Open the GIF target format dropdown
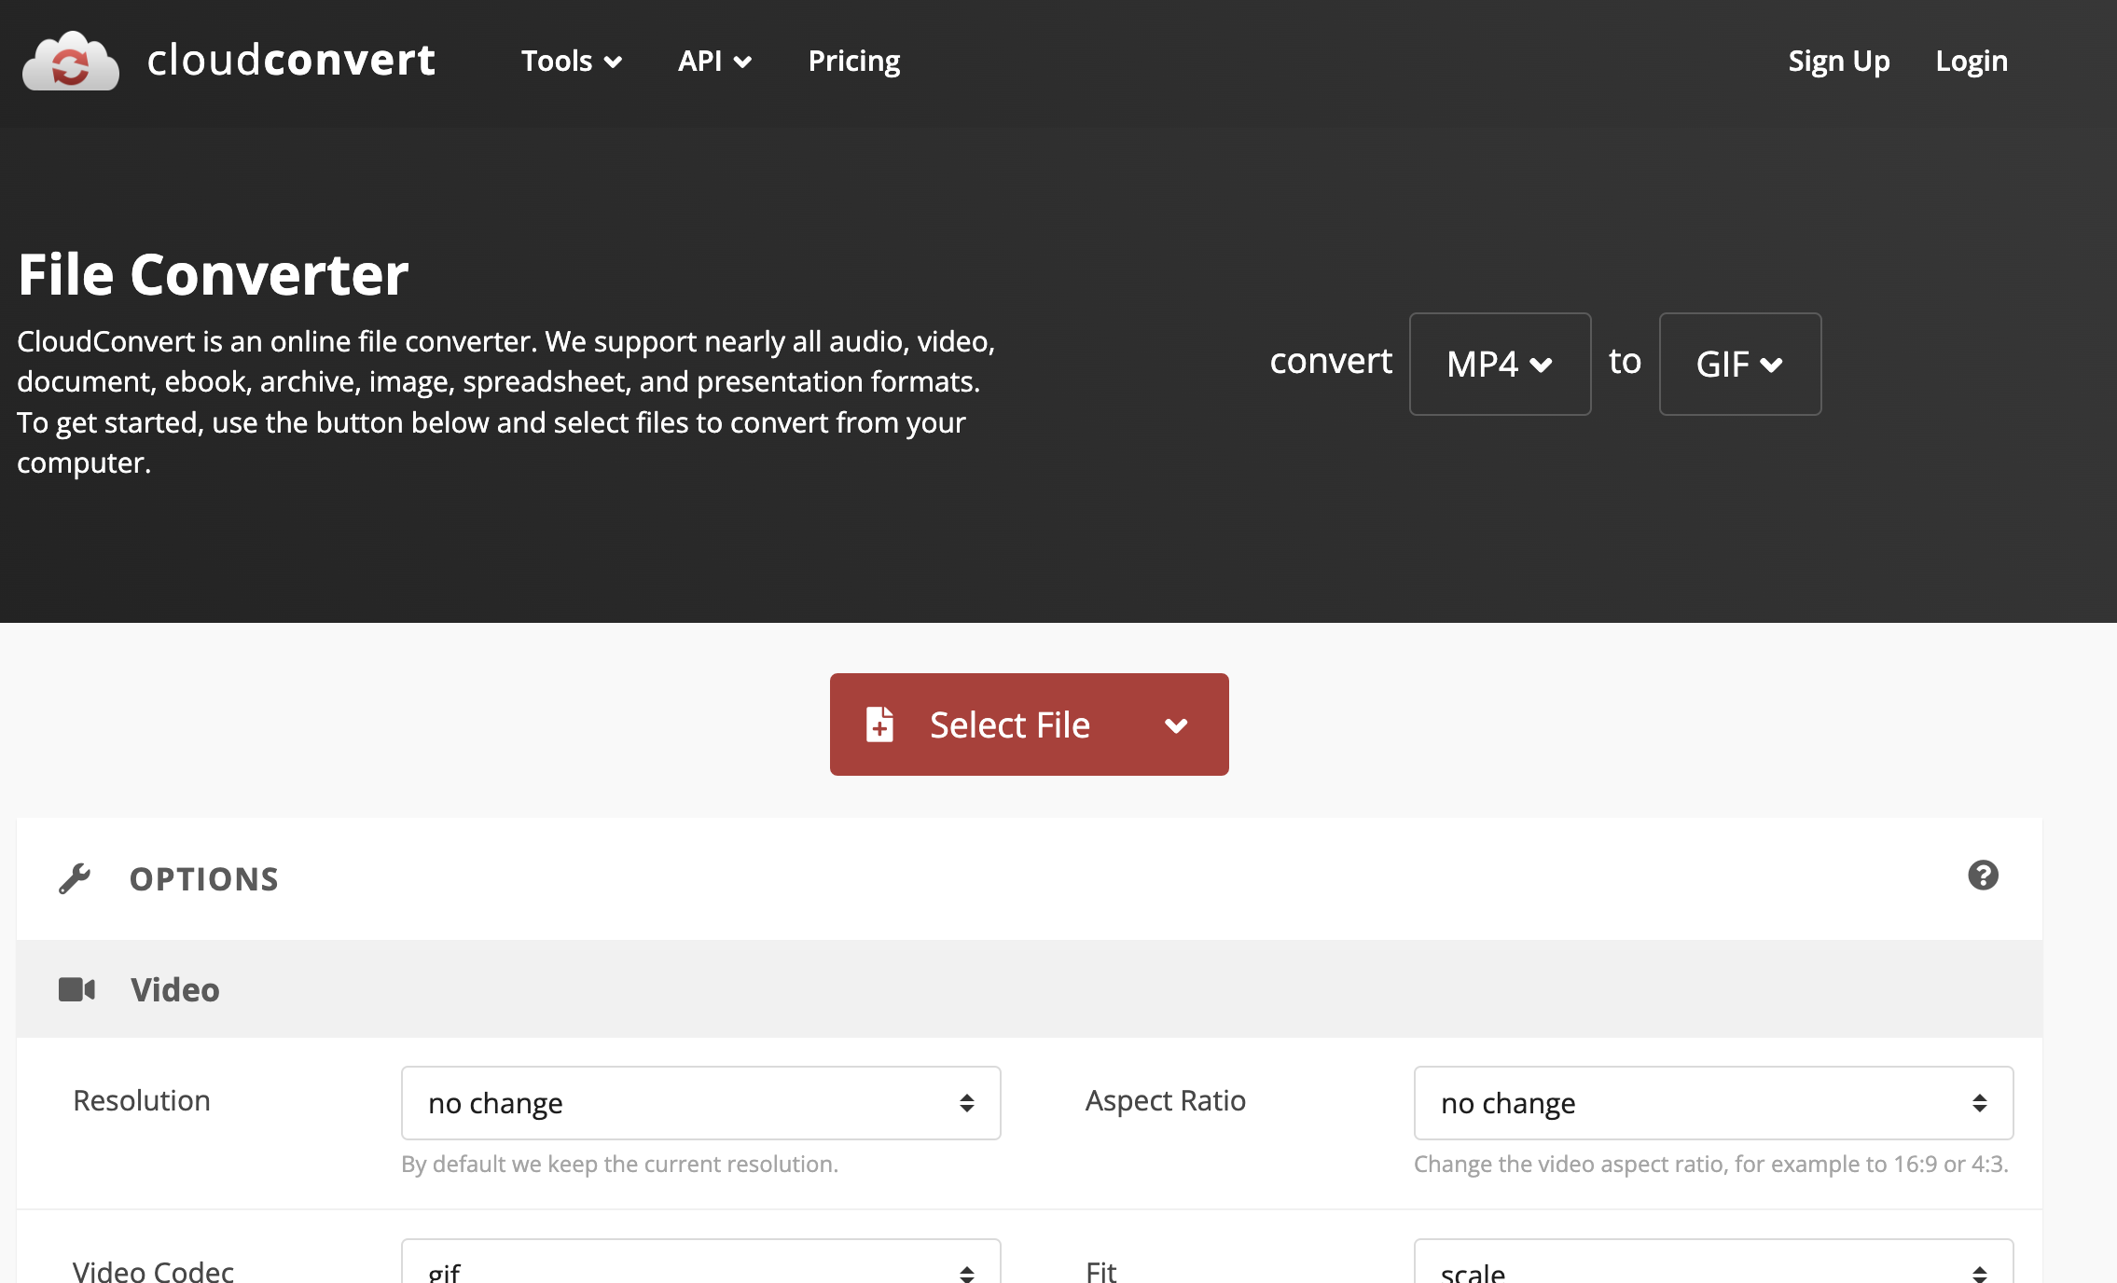Image resolution: width=2117 pixels, height=1283 pixels. pos(1739,364)
